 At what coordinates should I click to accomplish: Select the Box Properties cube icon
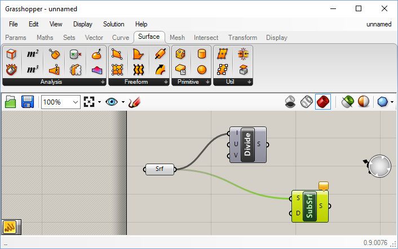coord(11,54)
